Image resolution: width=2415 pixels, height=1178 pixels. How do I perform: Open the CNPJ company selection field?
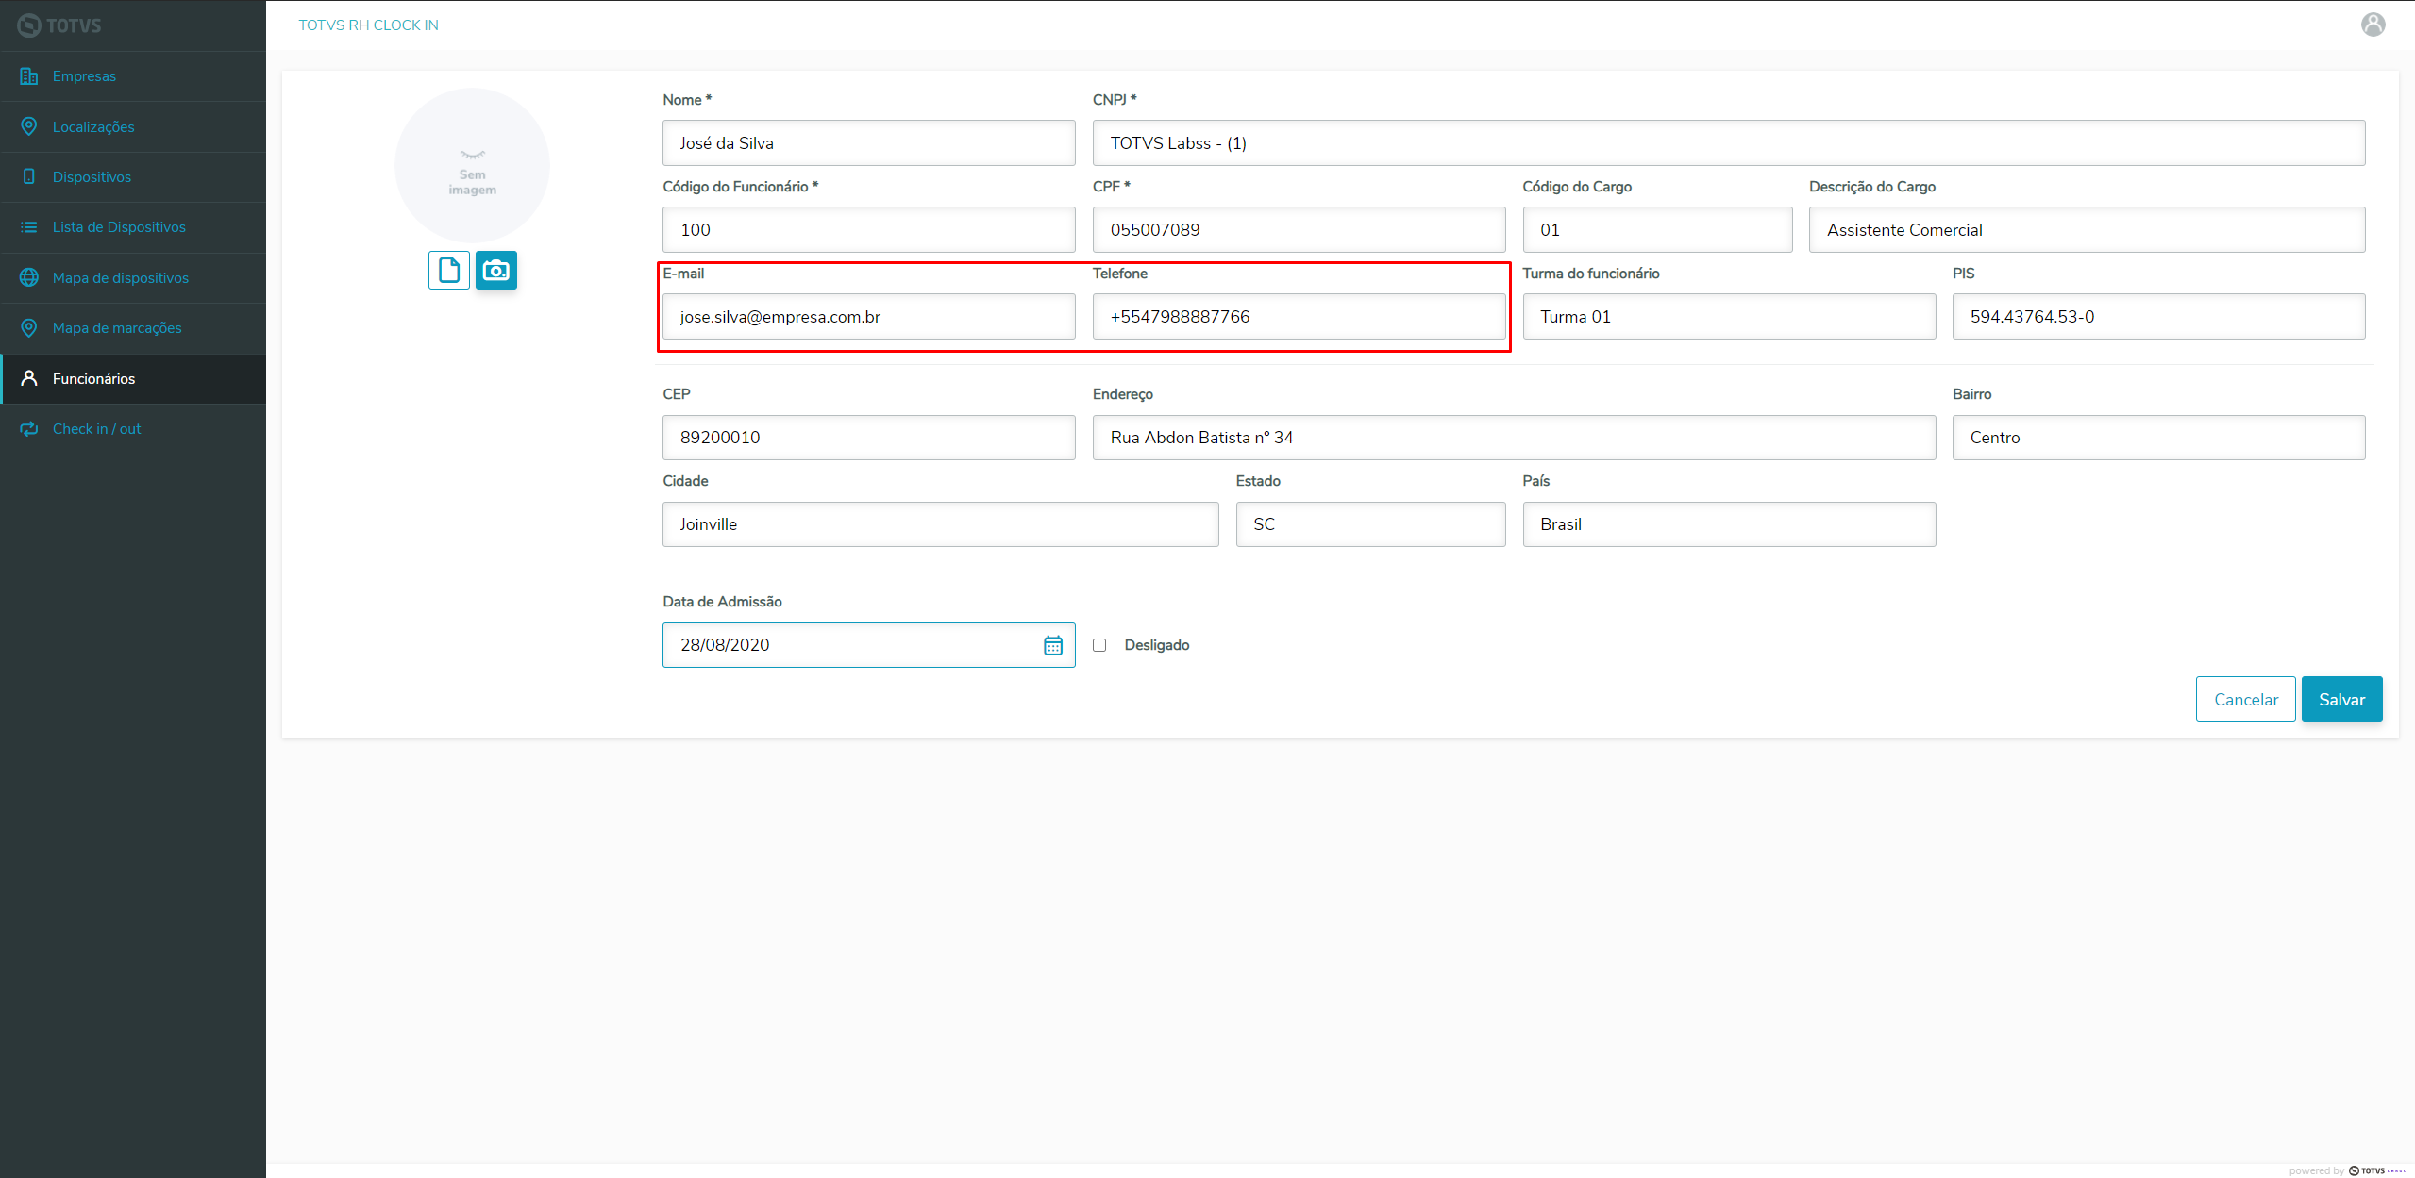(1727, 143)
